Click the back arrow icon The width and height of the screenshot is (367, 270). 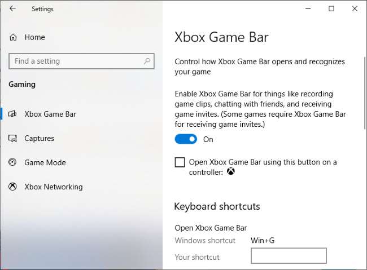[12, 8]
